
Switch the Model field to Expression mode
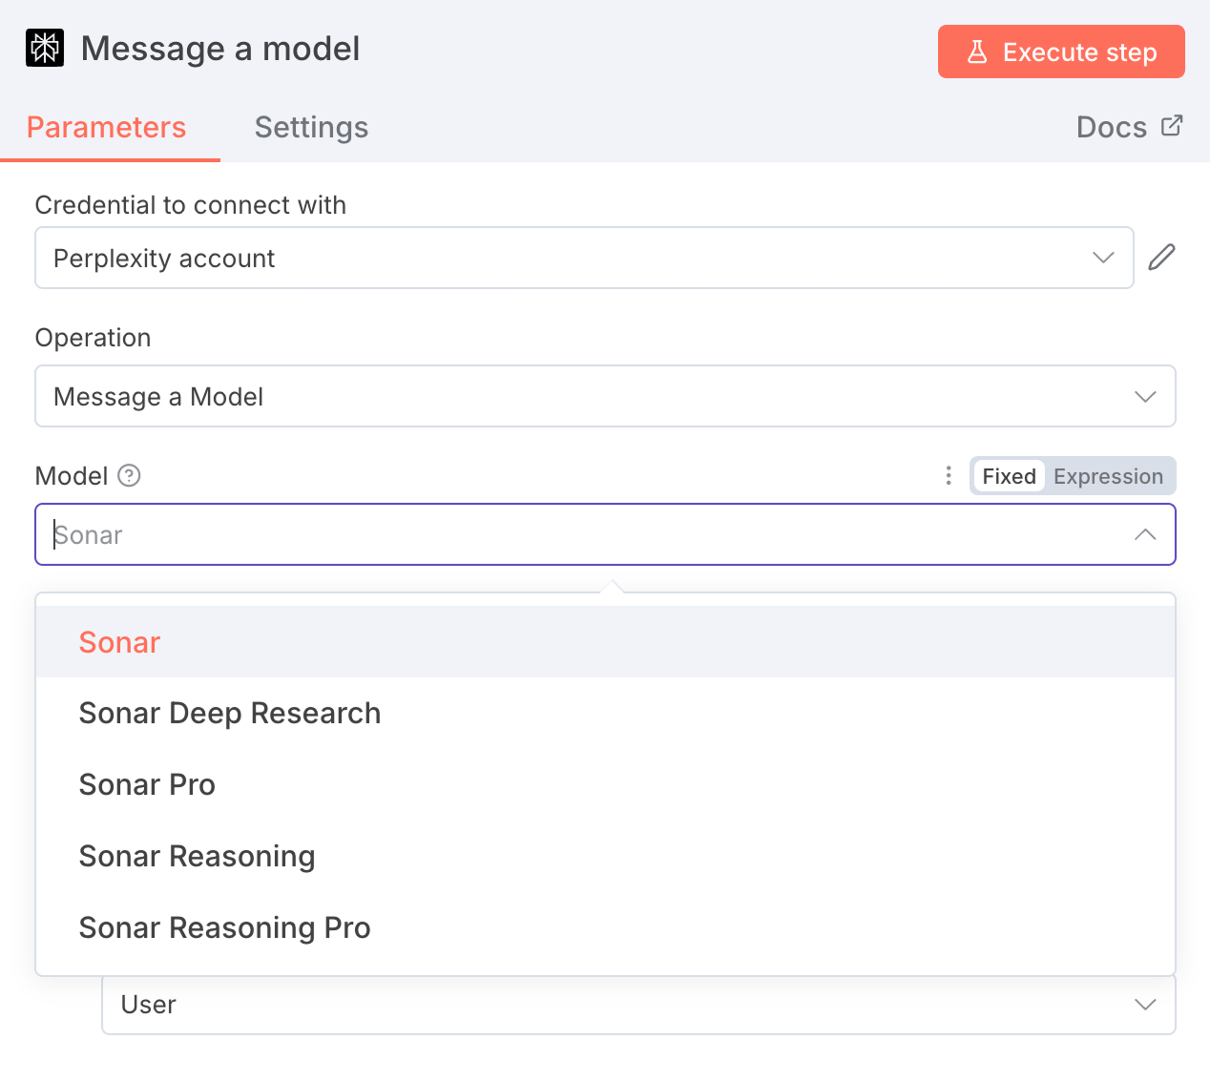[x=1107, y=475]
